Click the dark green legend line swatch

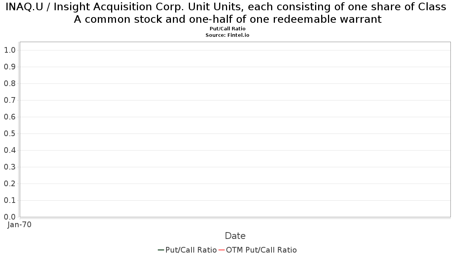[x=161, y=250]
